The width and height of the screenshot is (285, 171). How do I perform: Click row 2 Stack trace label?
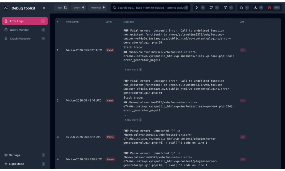pyautogui.click(x=133, y=98)
